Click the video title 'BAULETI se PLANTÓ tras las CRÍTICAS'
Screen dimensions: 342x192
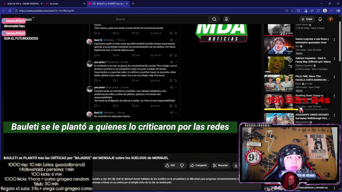tap(86, 158)
